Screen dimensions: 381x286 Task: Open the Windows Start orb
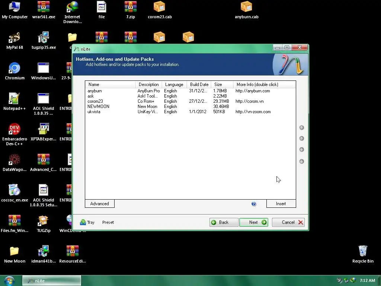coord(9,281)
